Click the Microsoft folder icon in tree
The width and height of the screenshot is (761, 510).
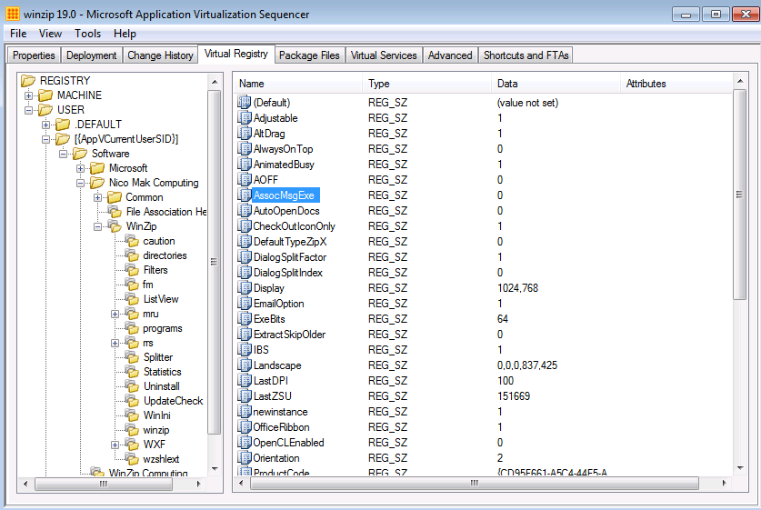click(x=97, y=168)
